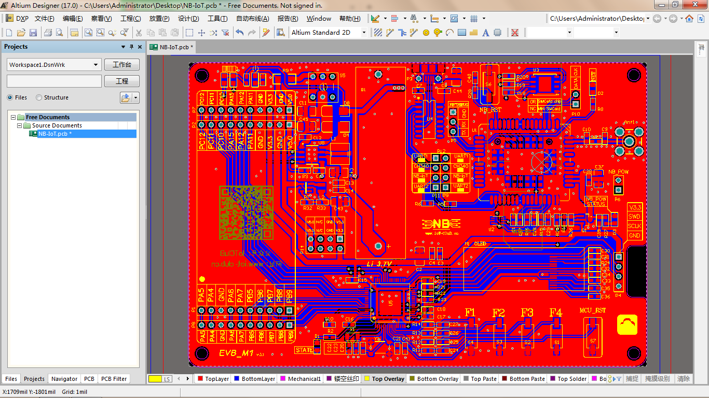
Task: Open the Window menu
Action: click(319, 19)
